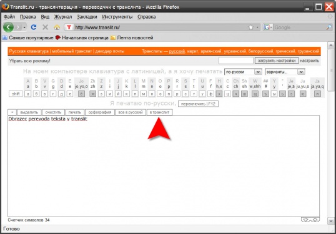Viewport: 336px width, 234px height.
Task: Click inside the transliteration text area
Action: pos(164,166)
